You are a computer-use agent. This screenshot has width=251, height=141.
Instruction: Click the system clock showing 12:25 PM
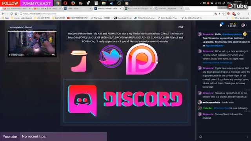point(238,2)
